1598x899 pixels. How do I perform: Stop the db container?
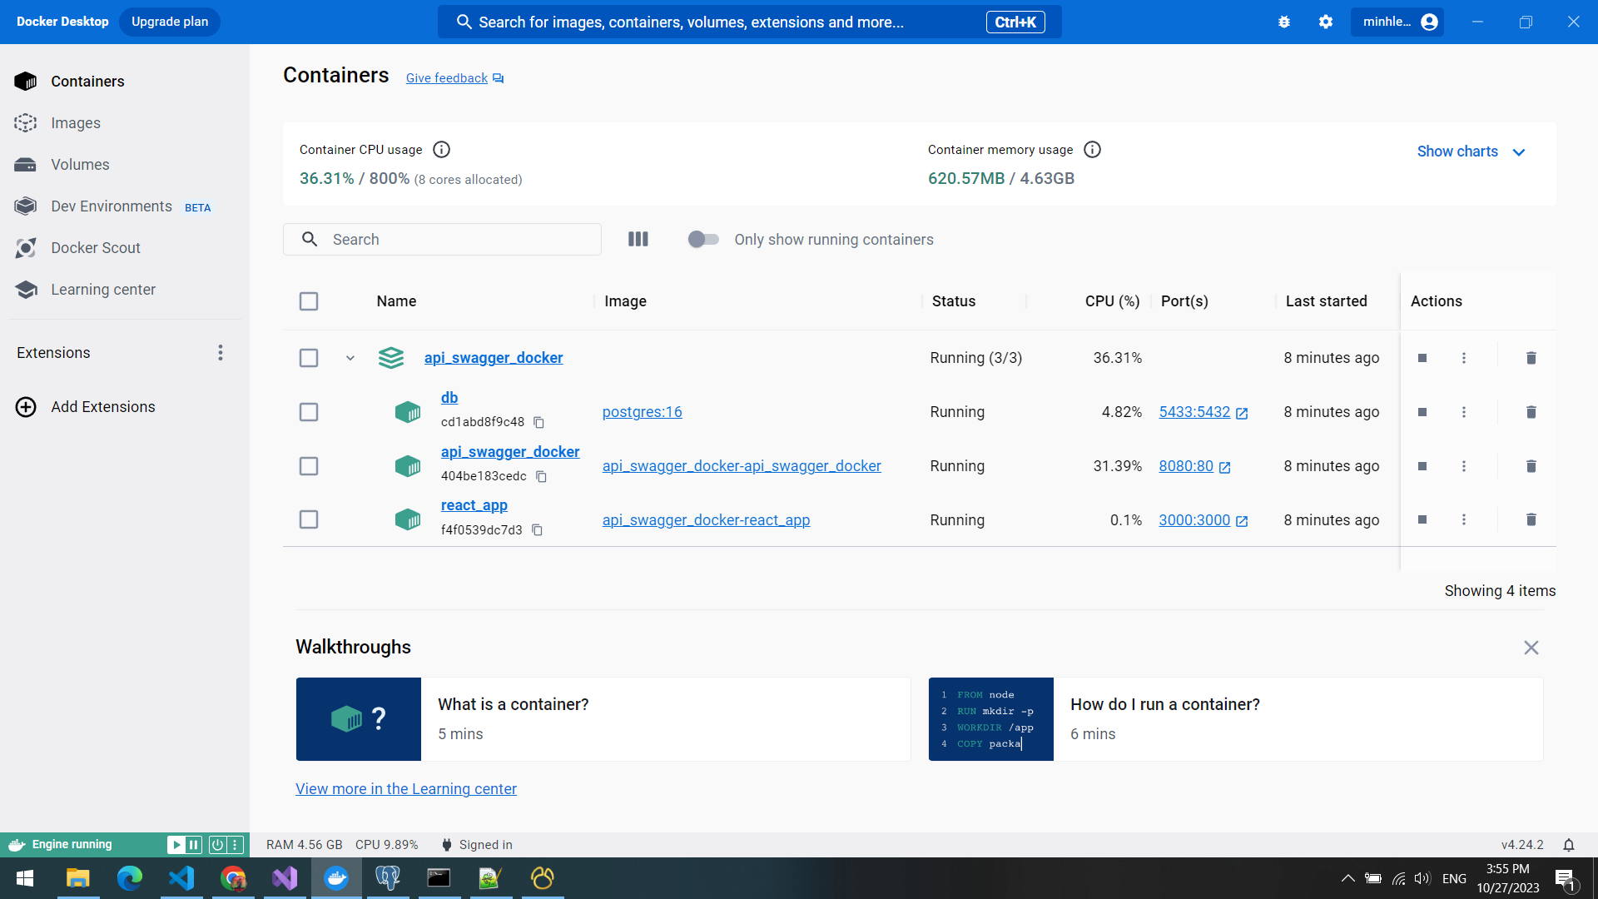1422,412
